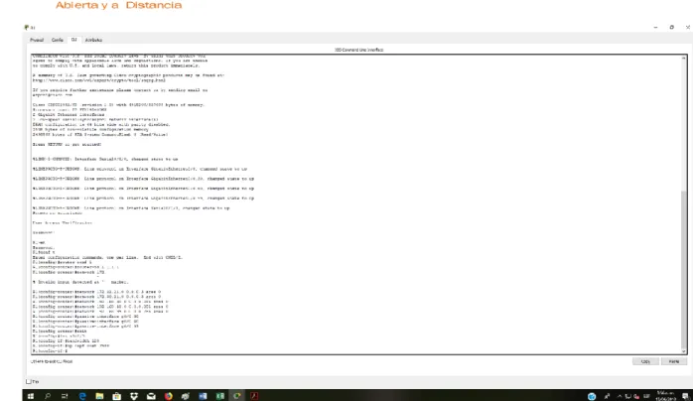
Task: Open File Explorer from the taskbar
Action: pos(99,396)
